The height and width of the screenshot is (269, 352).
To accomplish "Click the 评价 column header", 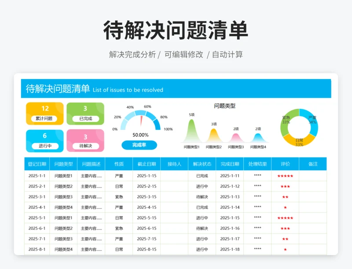I will (x=285, y=164).
